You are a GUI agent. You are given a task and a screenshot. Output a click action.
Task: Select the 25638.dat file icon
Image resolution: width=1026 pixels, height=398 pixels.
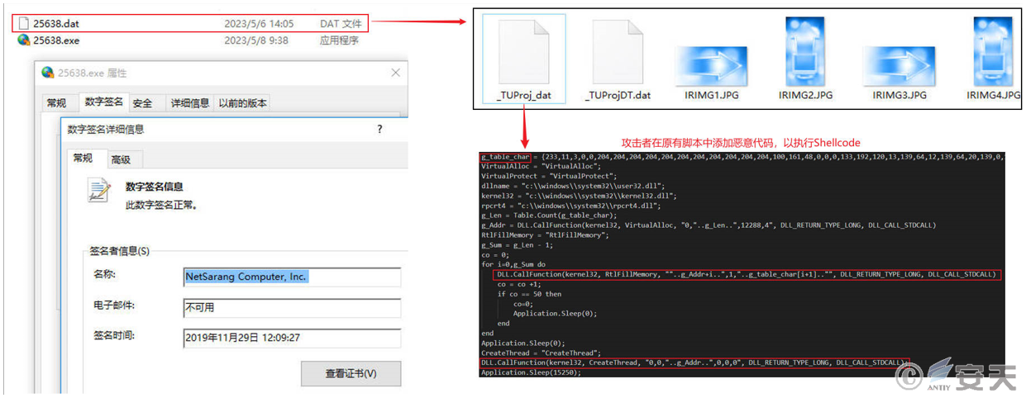click(23, 24)
